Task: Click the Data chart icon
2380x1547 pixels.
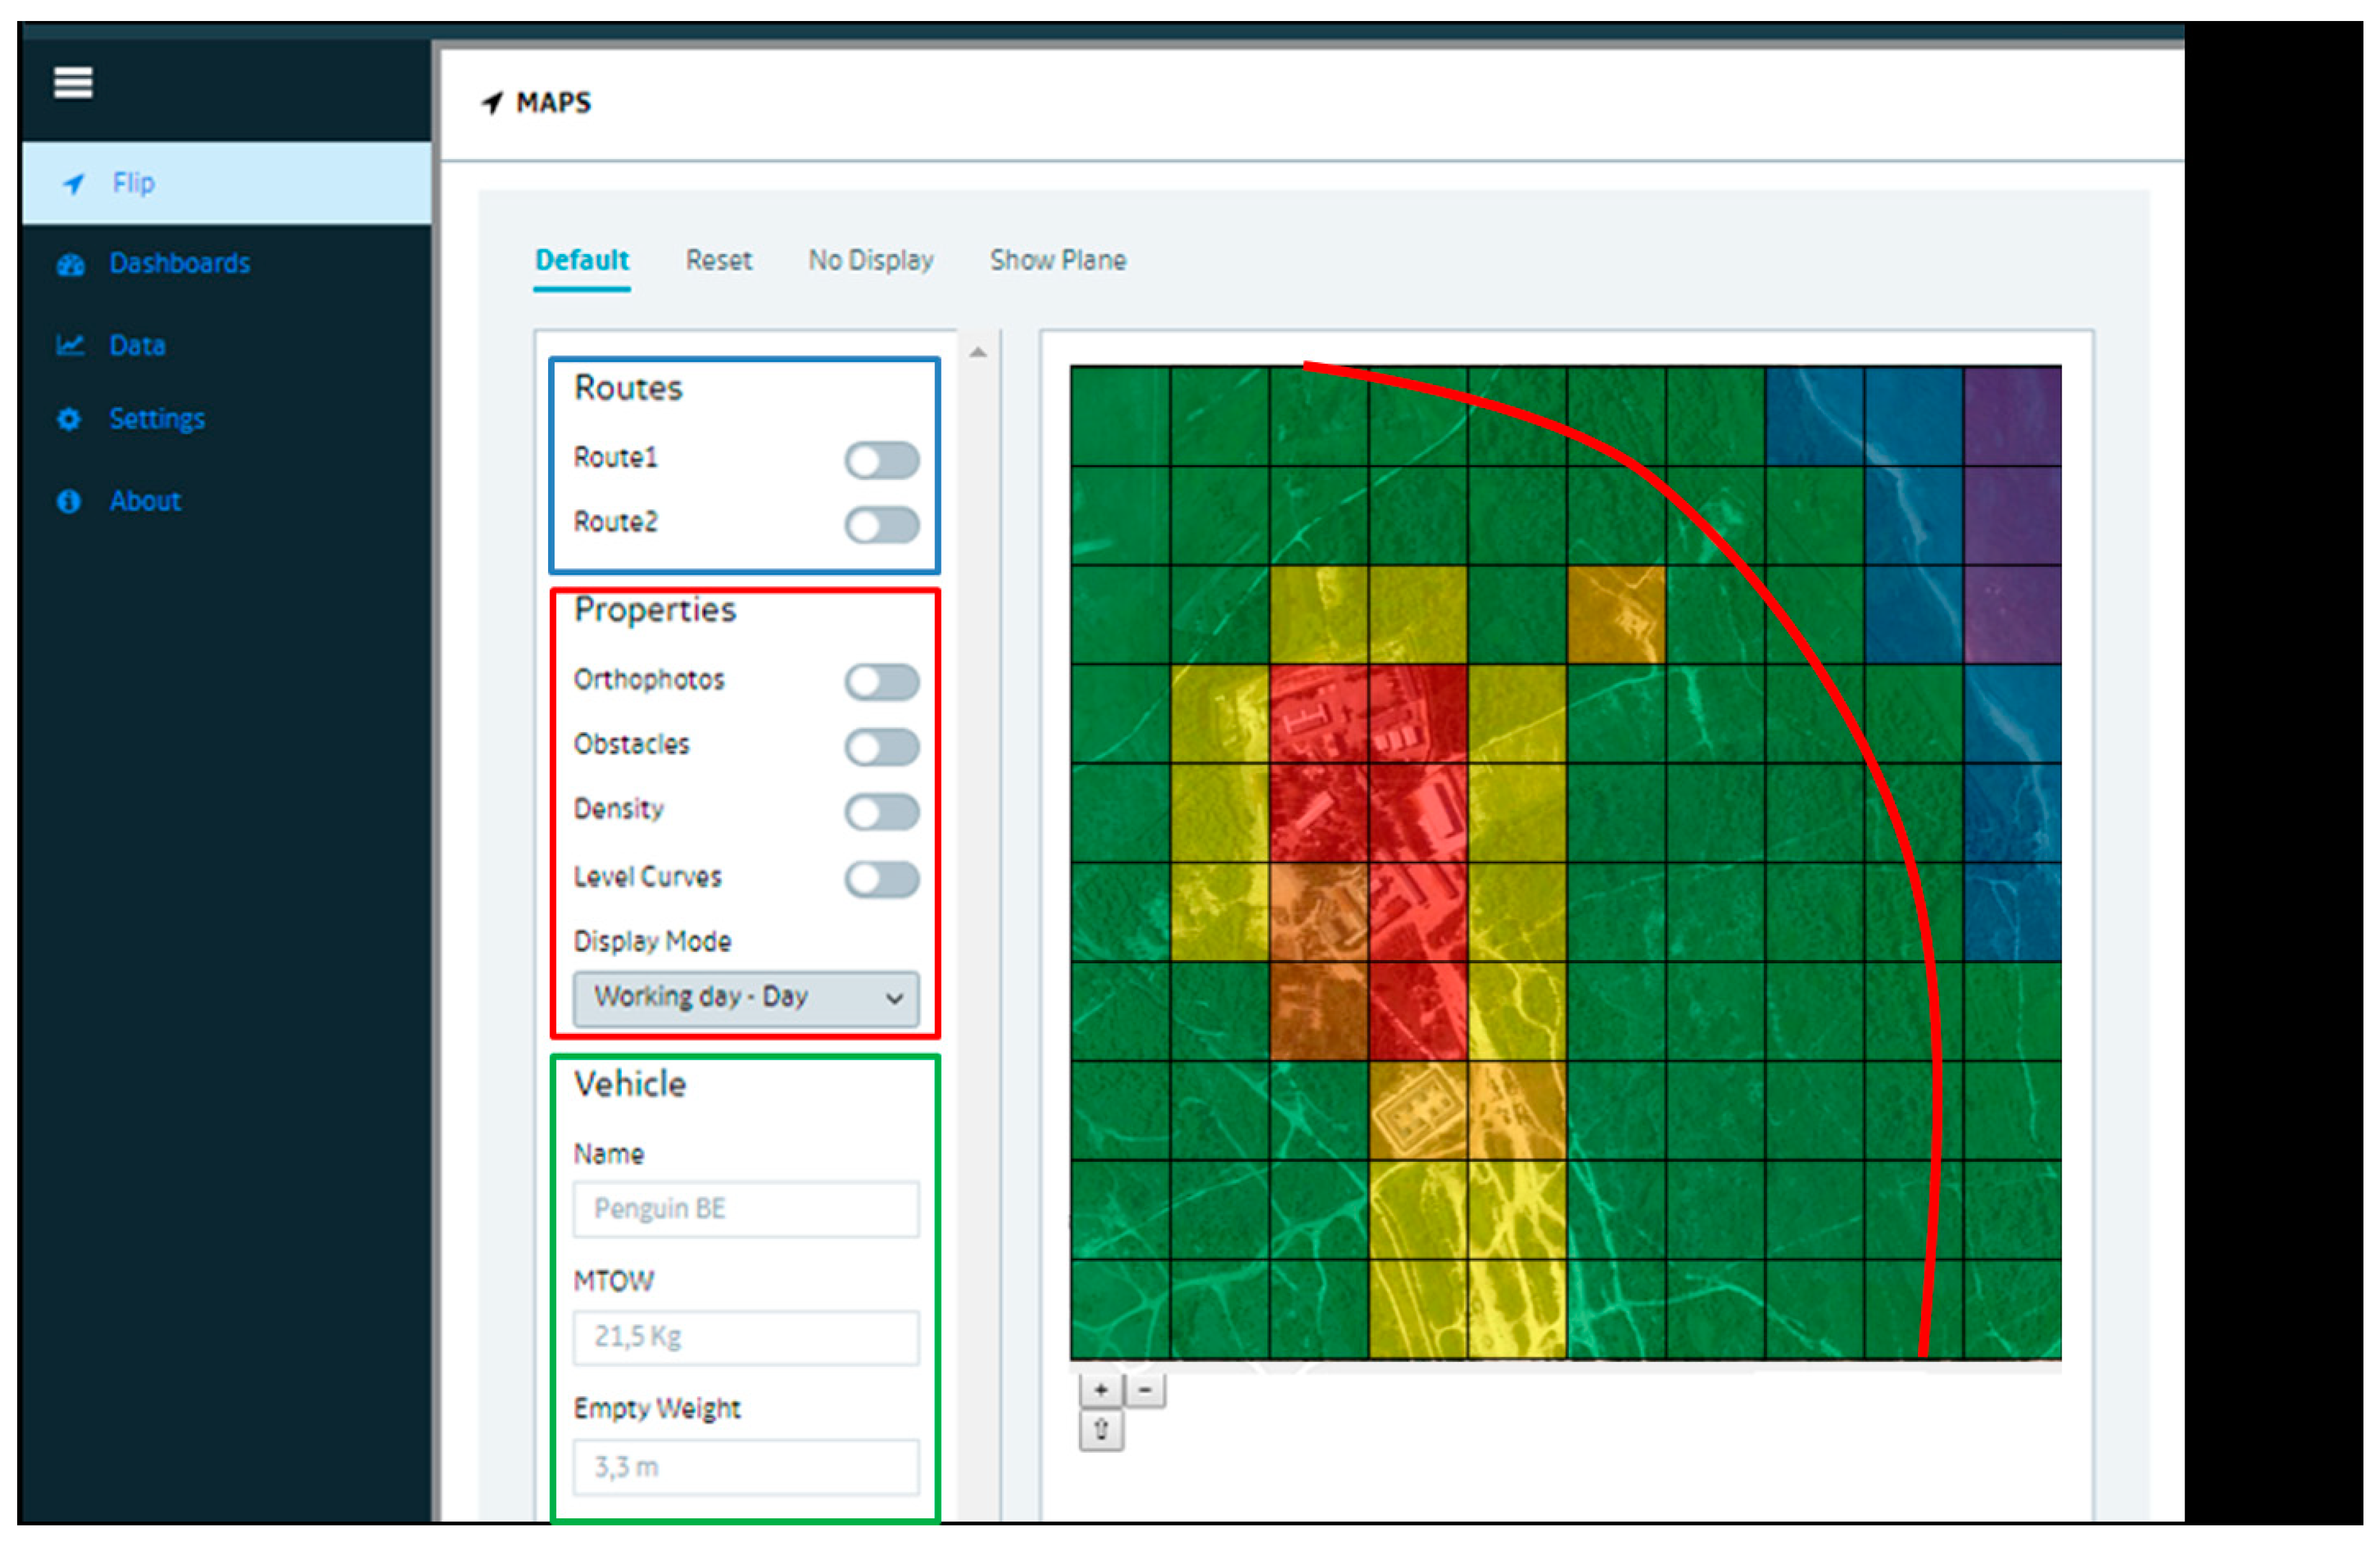Action: coord(69,345)
